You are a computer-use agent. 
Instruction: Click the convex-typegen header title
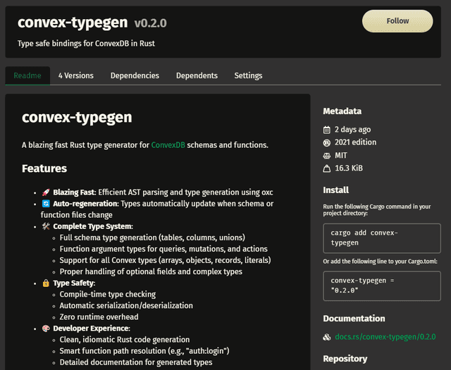(73, 23)
